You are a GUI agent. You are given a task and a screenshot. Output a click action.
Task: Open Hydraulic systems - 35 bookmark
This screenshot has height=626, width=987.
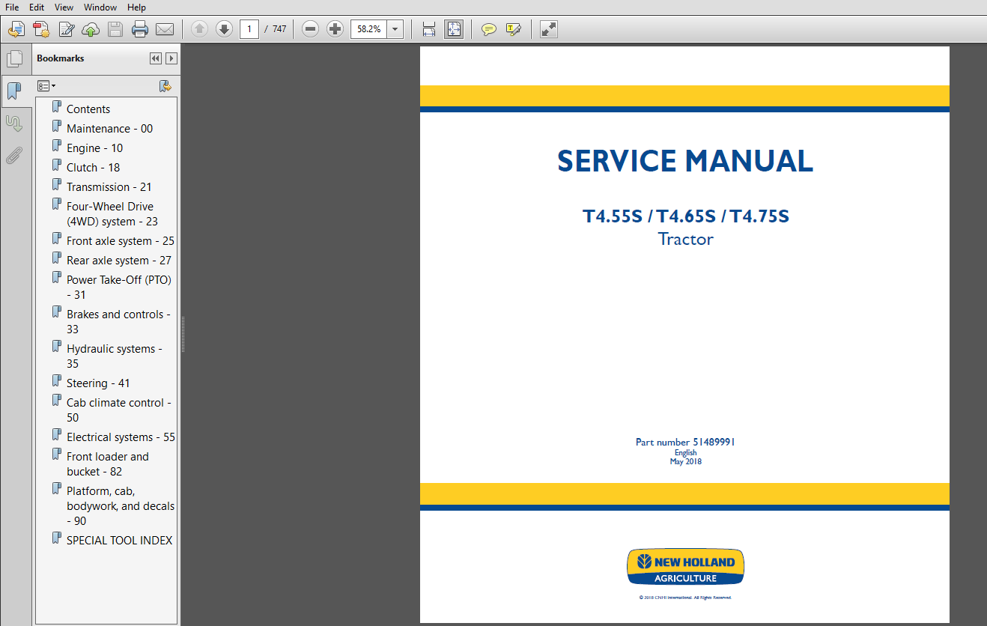pyautogui.click(x=115, y=356)
